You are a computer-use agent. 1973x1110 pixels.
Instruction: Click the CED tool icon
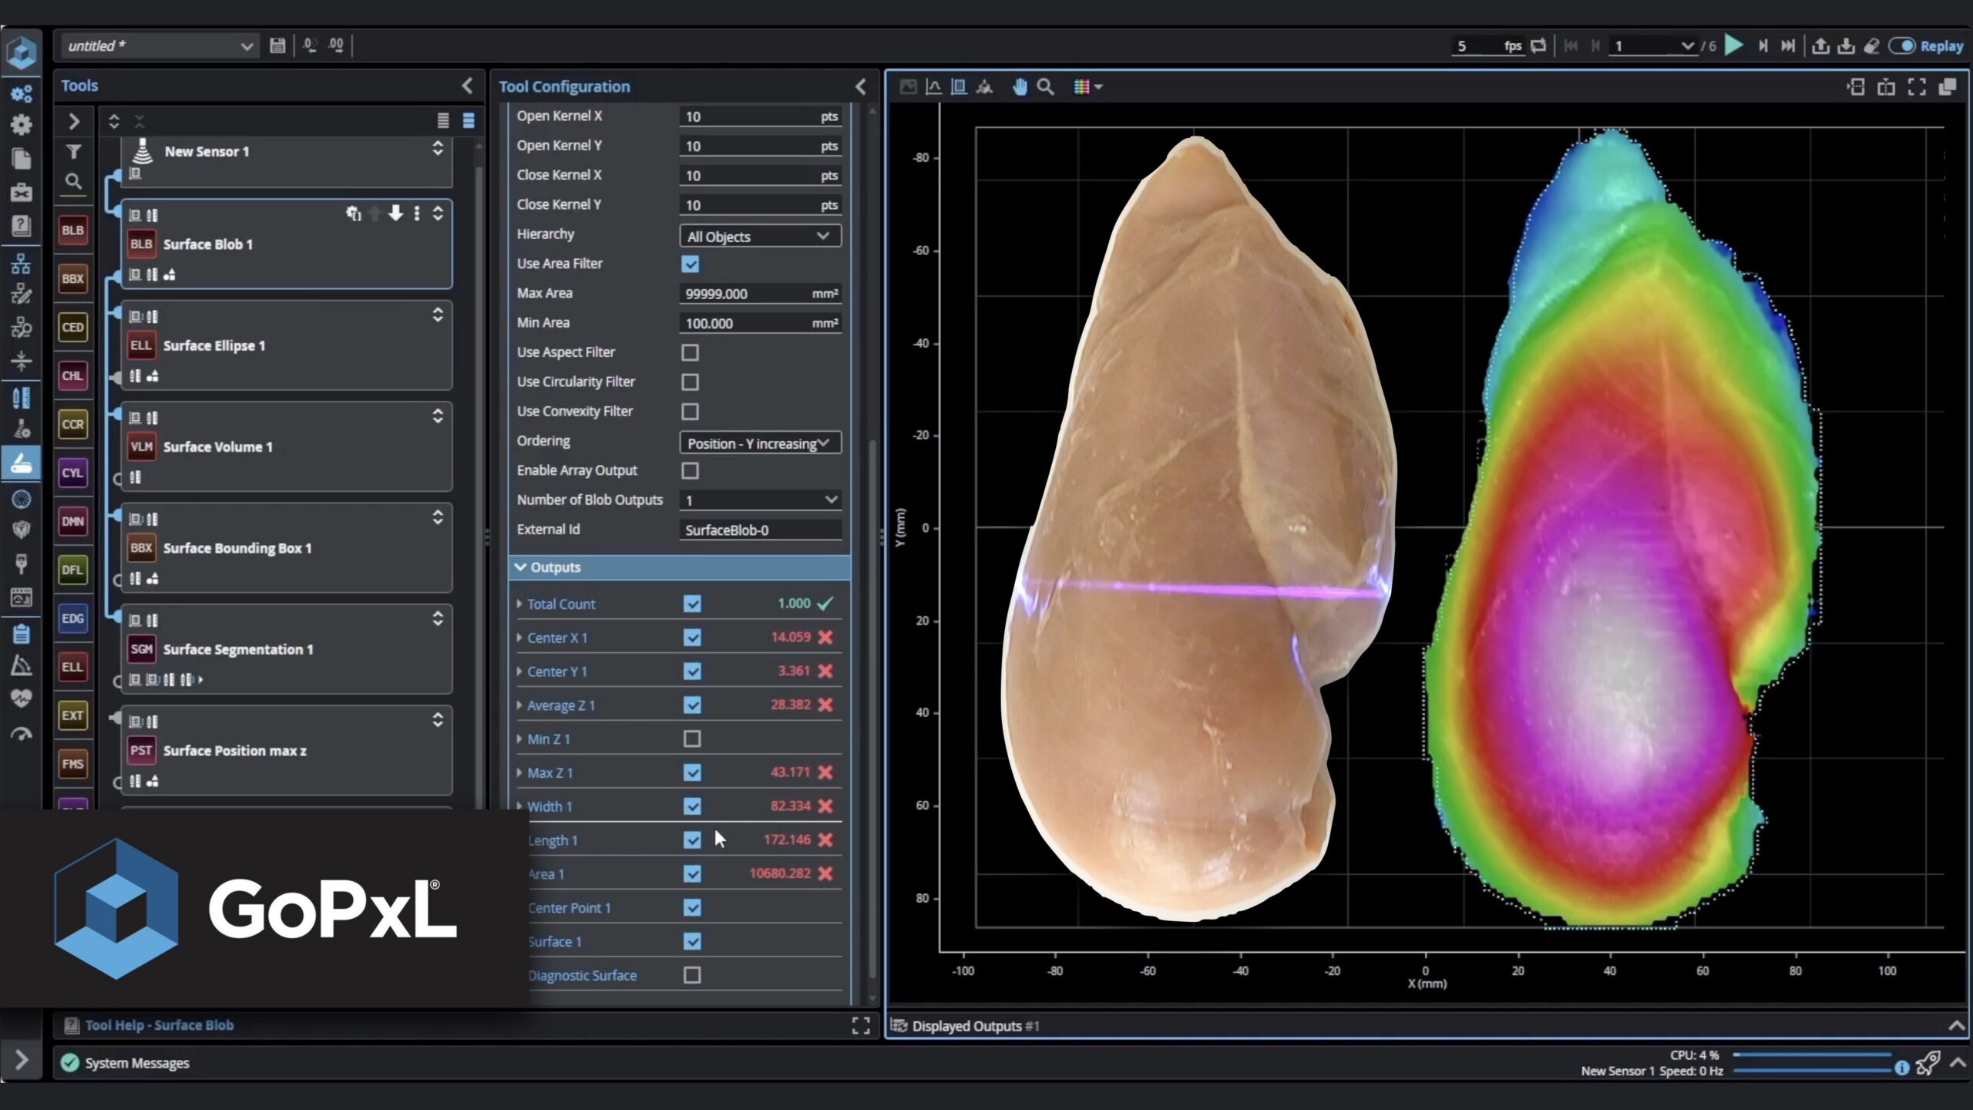(72, 327)
